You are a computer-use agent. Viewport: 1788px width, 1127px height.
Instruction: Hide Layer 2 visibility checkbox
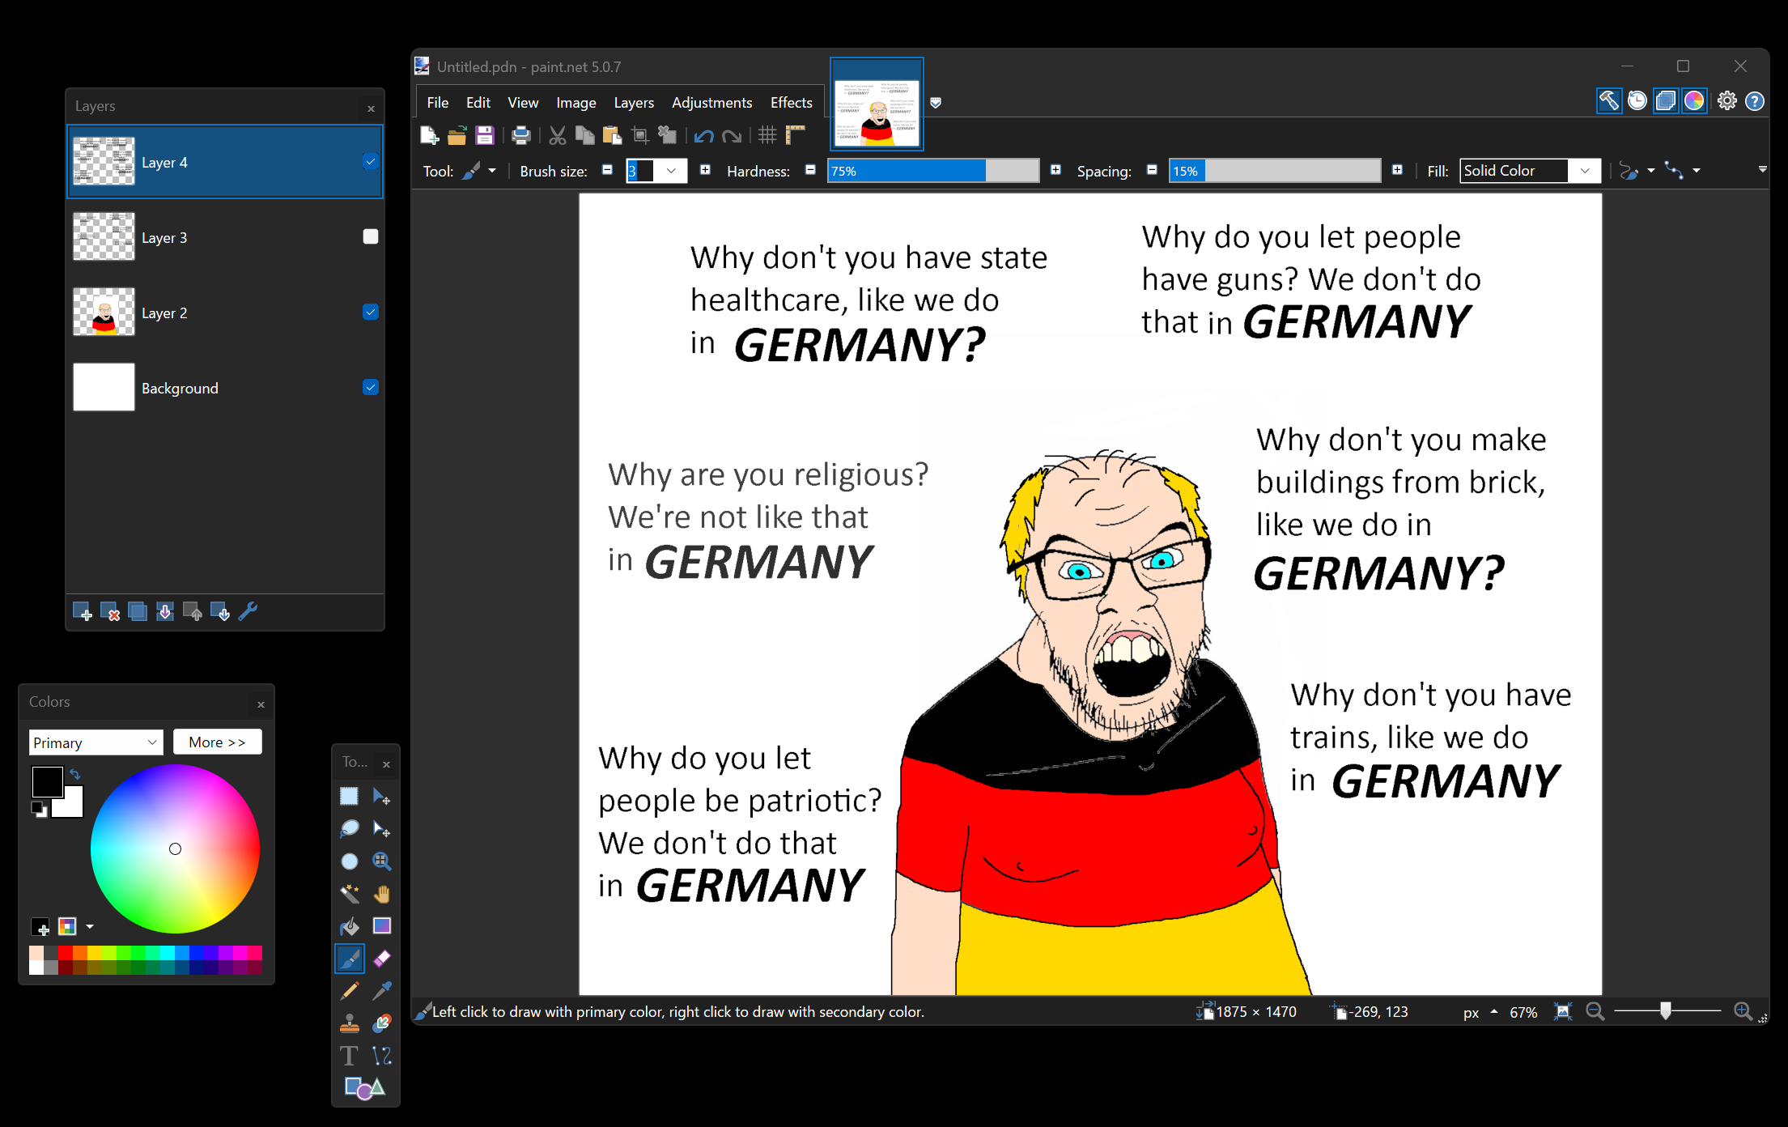(x=371, y=312)
